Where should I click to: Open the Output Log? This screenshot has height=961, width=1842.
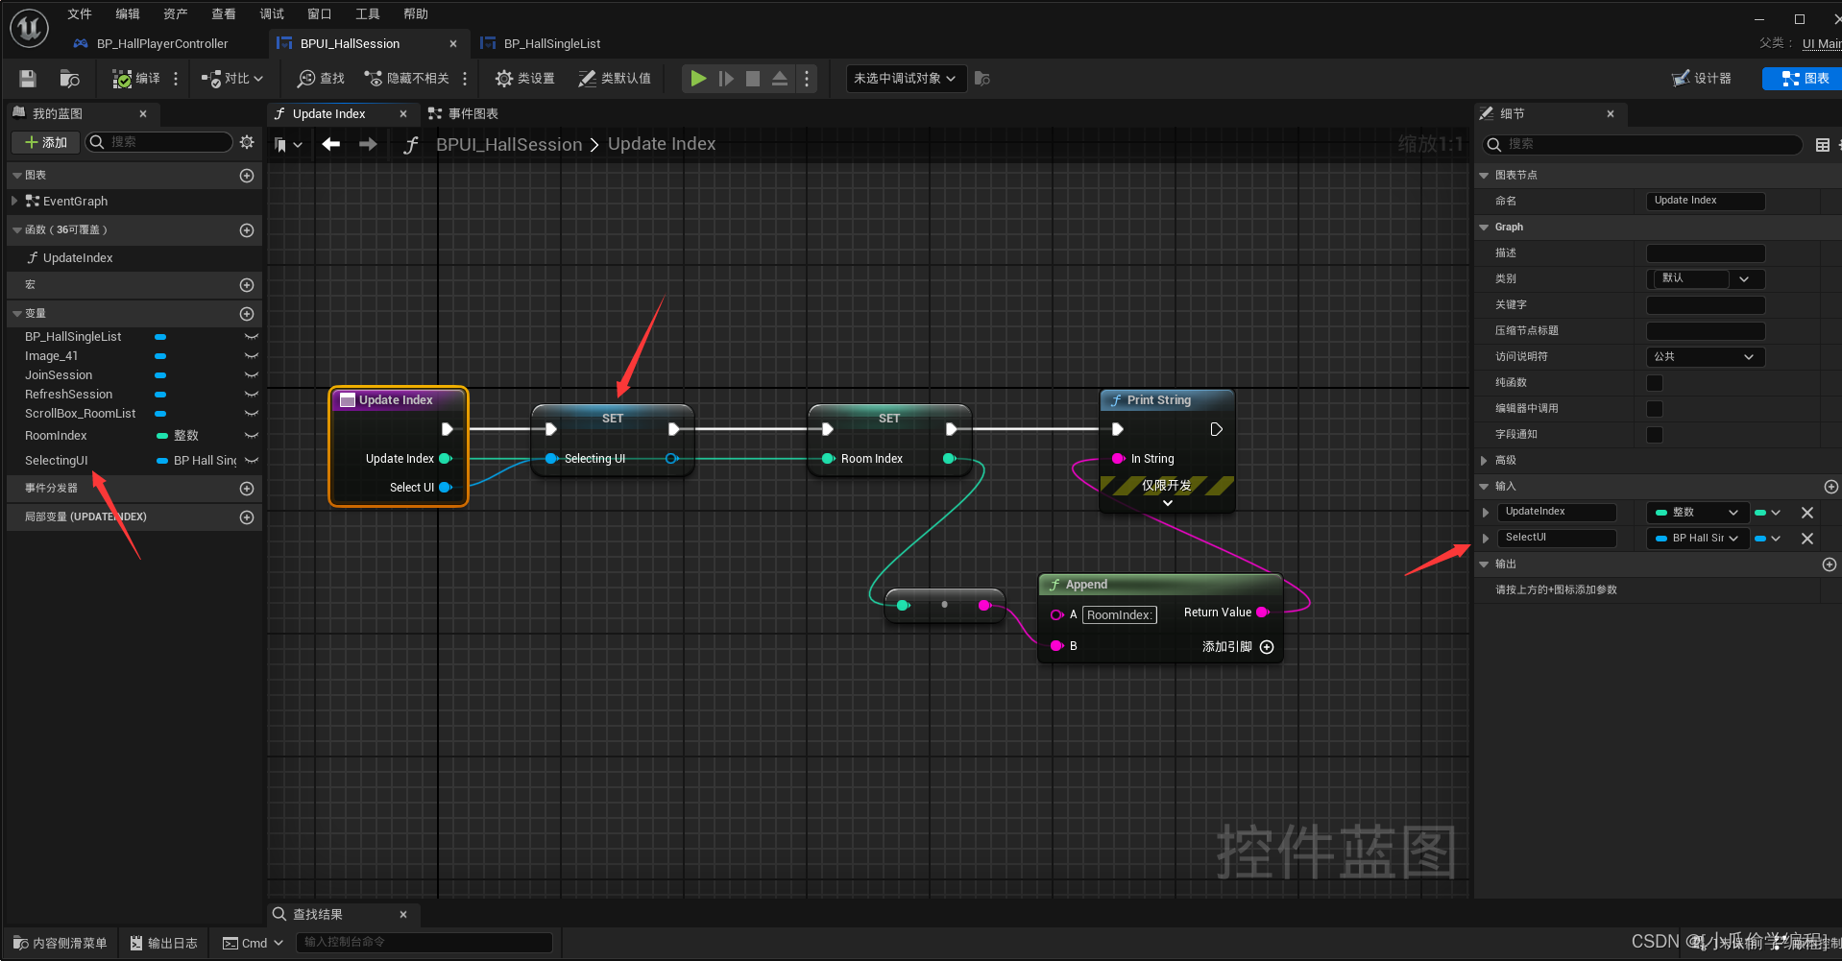(x=164, y=944)
